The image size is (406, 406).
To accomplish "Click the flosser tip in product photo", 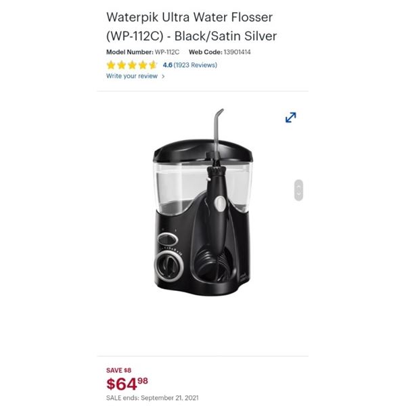I will [218, 129].
